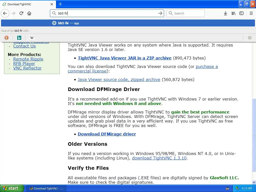Download TightVNC Java Viewer JAR ZIP archive
The width and height of the screenshot is (256, 192).
click(124, 58)
